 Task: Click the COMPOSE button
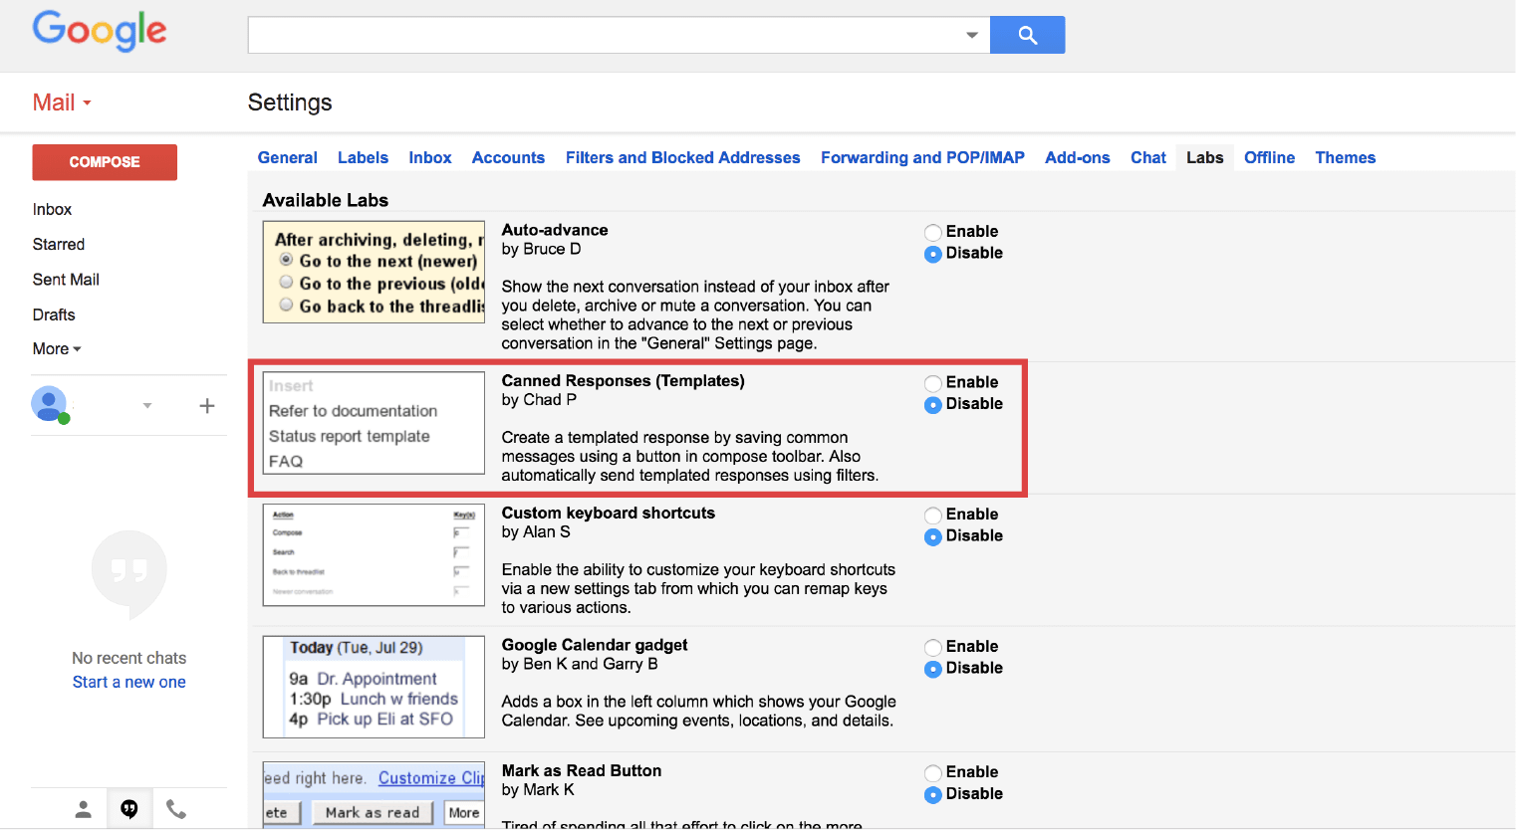(105, 162)
